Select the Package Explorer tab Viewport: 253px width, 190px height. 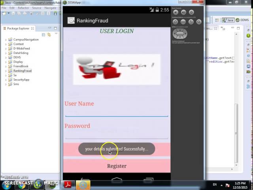click(18, 28)
